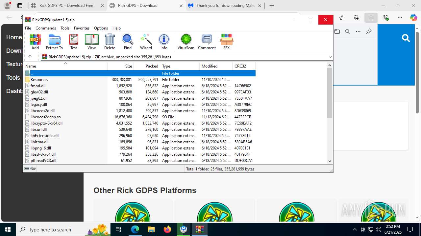
Task: Select libcocos2dcpp.so file
Action: [140, 117]
